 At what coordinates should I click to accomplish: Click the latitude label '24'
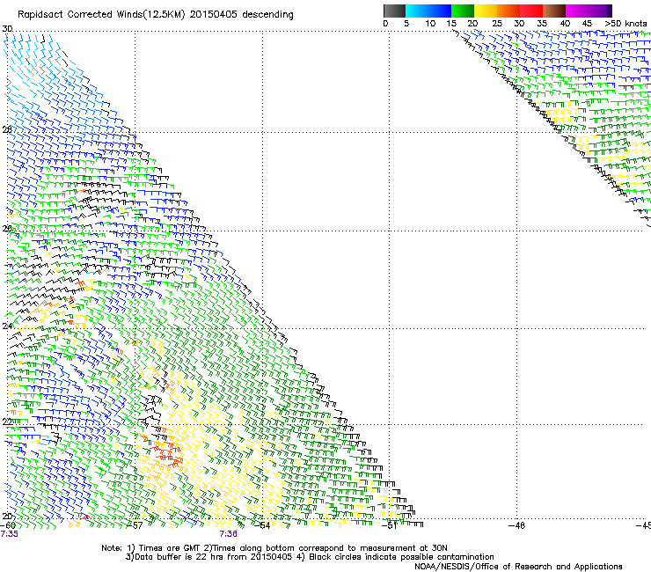[x=7, y=326]
